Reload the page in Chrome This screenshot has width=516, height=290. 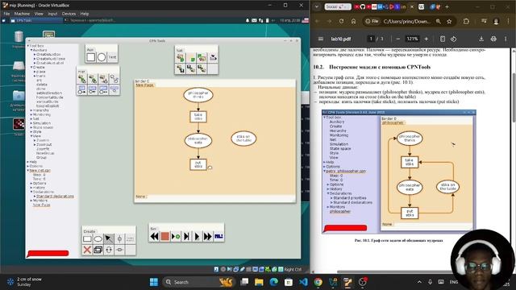tap(341, 22)
